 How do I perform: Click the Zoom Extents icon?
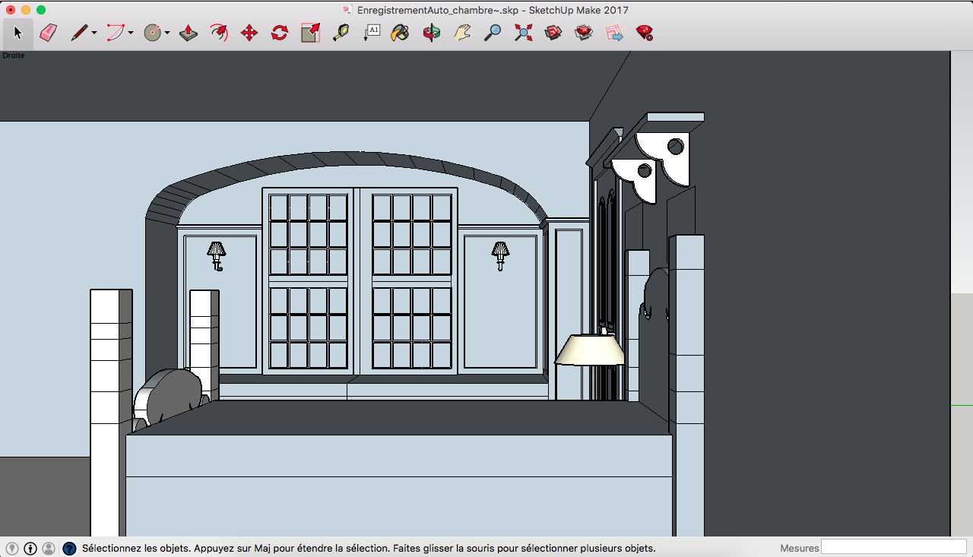523,33
